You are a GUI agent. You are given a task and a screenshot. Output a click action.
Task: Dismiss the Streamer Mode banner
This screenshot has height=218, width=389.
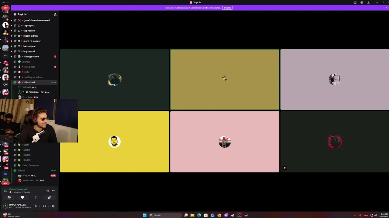(x=386, y=8)
